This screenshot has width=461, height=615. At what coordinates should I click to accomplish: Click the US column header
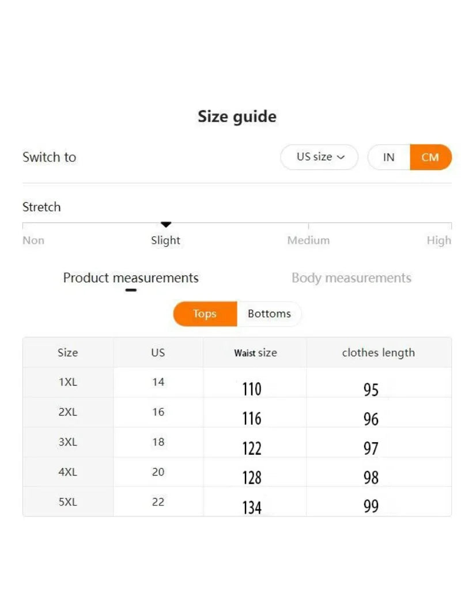coord(158,353)
